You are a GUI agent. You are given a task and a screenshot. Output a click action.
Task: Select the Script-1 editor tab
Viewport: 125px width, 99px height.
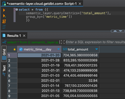tap(42, 4)
